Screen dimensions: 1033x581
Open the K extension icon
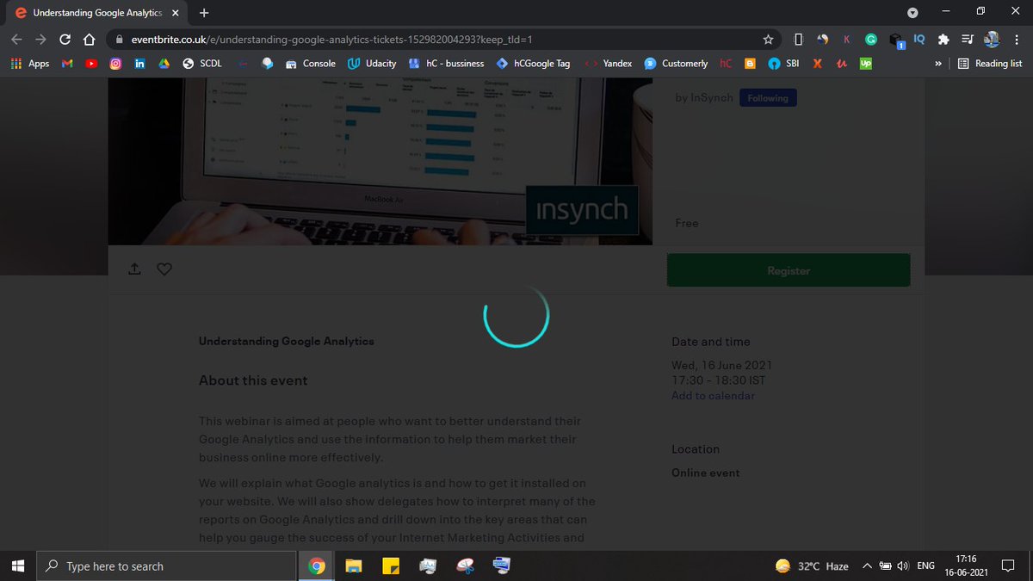point(847,40)
